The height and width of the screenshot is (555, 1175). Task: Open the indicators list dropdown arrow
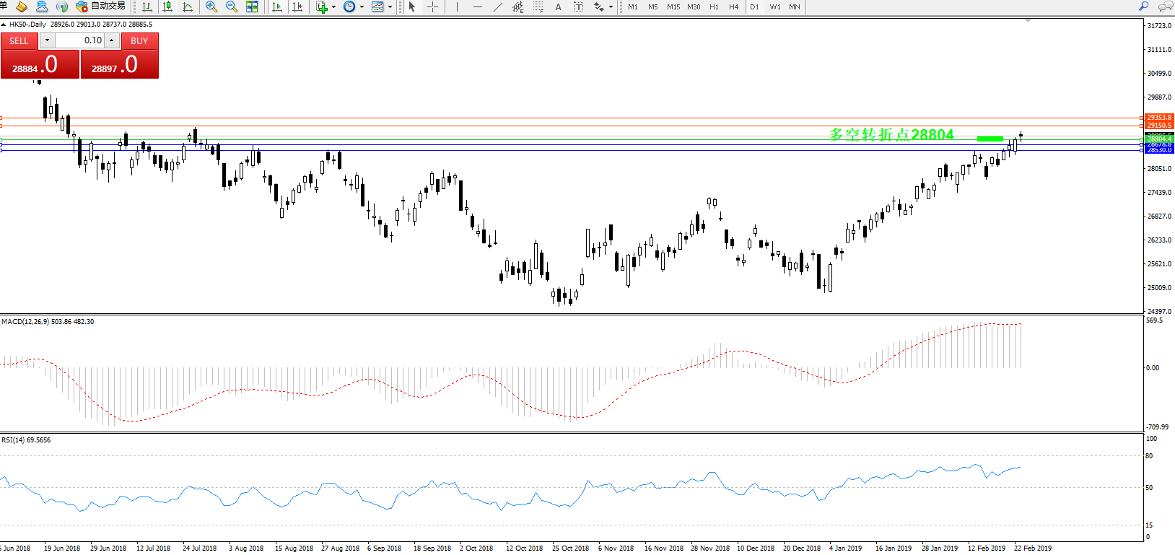pyautogui.click(x=333, y=7)
